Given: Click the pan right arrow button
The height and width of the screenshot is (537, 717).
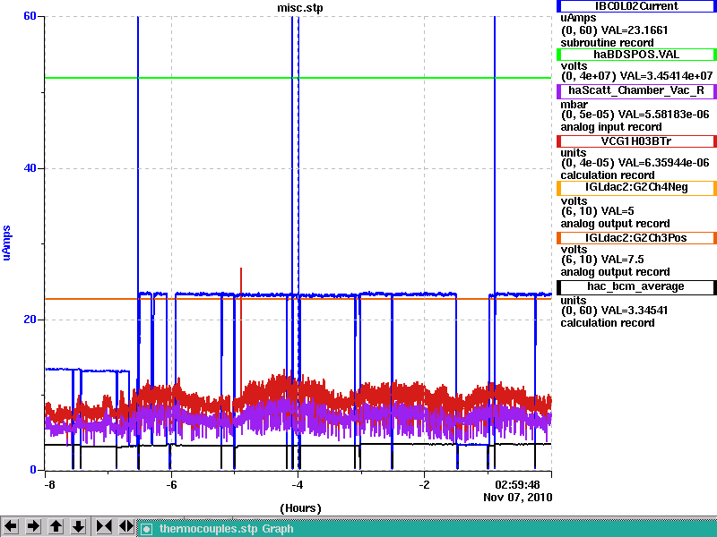Looking at the screenshot, I should pos(33,526).
